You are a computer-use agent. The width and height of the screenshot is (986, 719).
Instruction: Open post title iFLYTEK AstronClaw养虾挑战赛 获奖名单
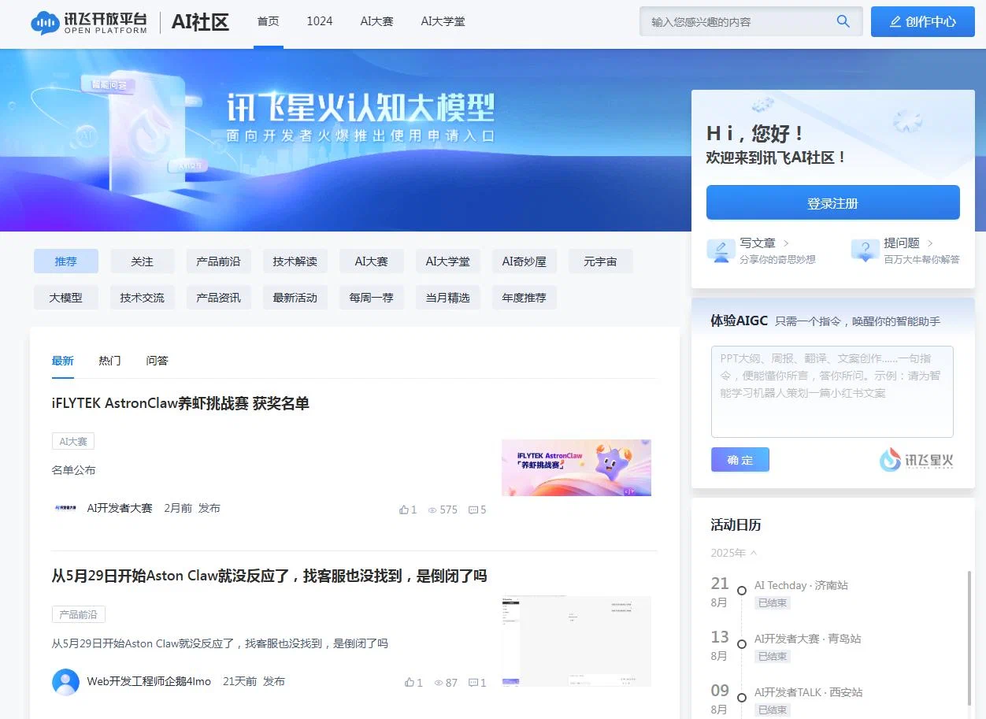[x=180, y=403]
